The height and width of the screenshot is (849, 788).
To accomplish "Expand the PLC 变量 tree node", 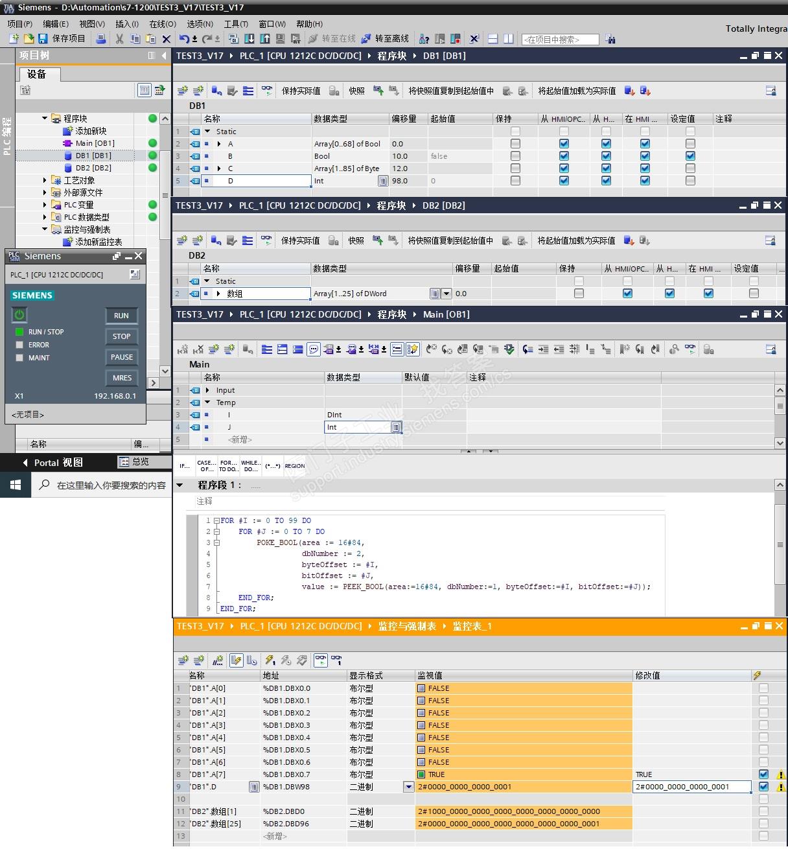I will (x=45, y=205).
